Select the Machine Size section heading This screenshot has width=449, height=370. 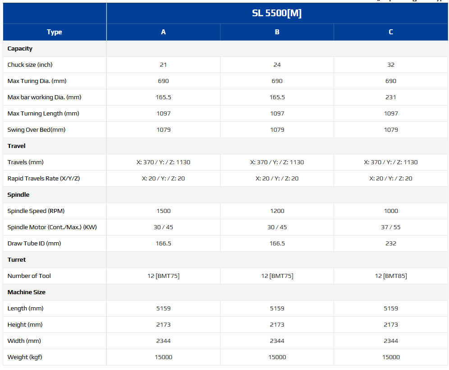[x=26, y=292]
